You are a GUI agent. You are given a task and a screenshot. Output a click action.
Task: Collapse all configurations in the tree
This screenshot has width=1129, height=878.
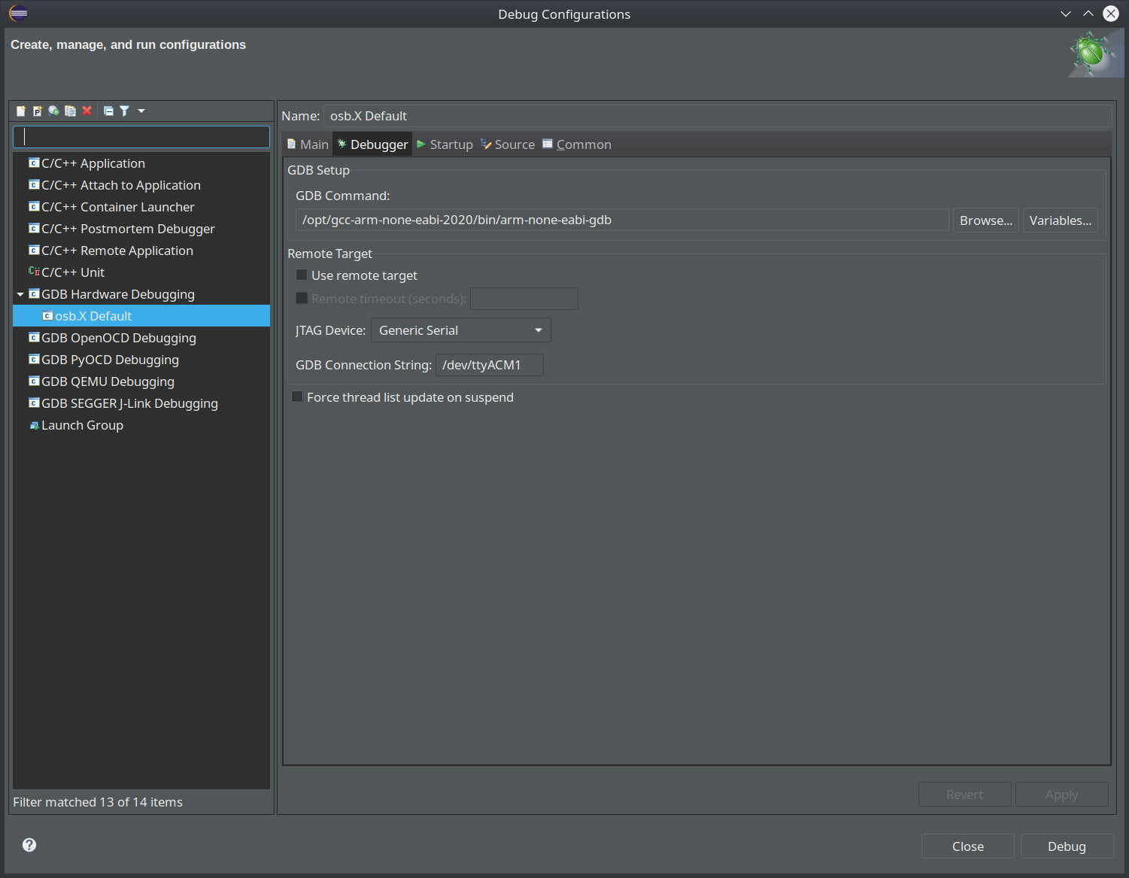108,111
